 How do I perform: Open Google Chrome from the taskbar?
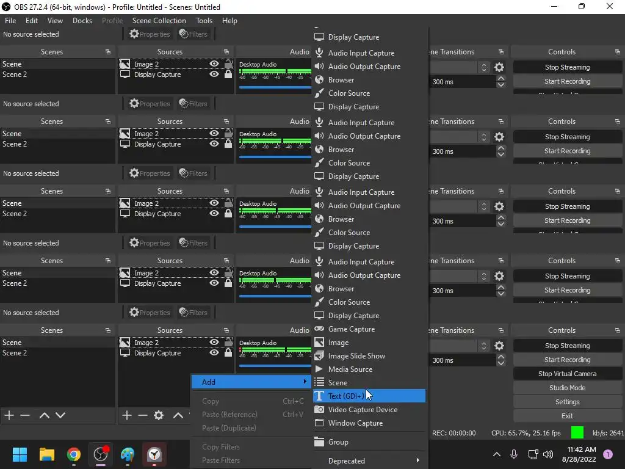point(74,454)
